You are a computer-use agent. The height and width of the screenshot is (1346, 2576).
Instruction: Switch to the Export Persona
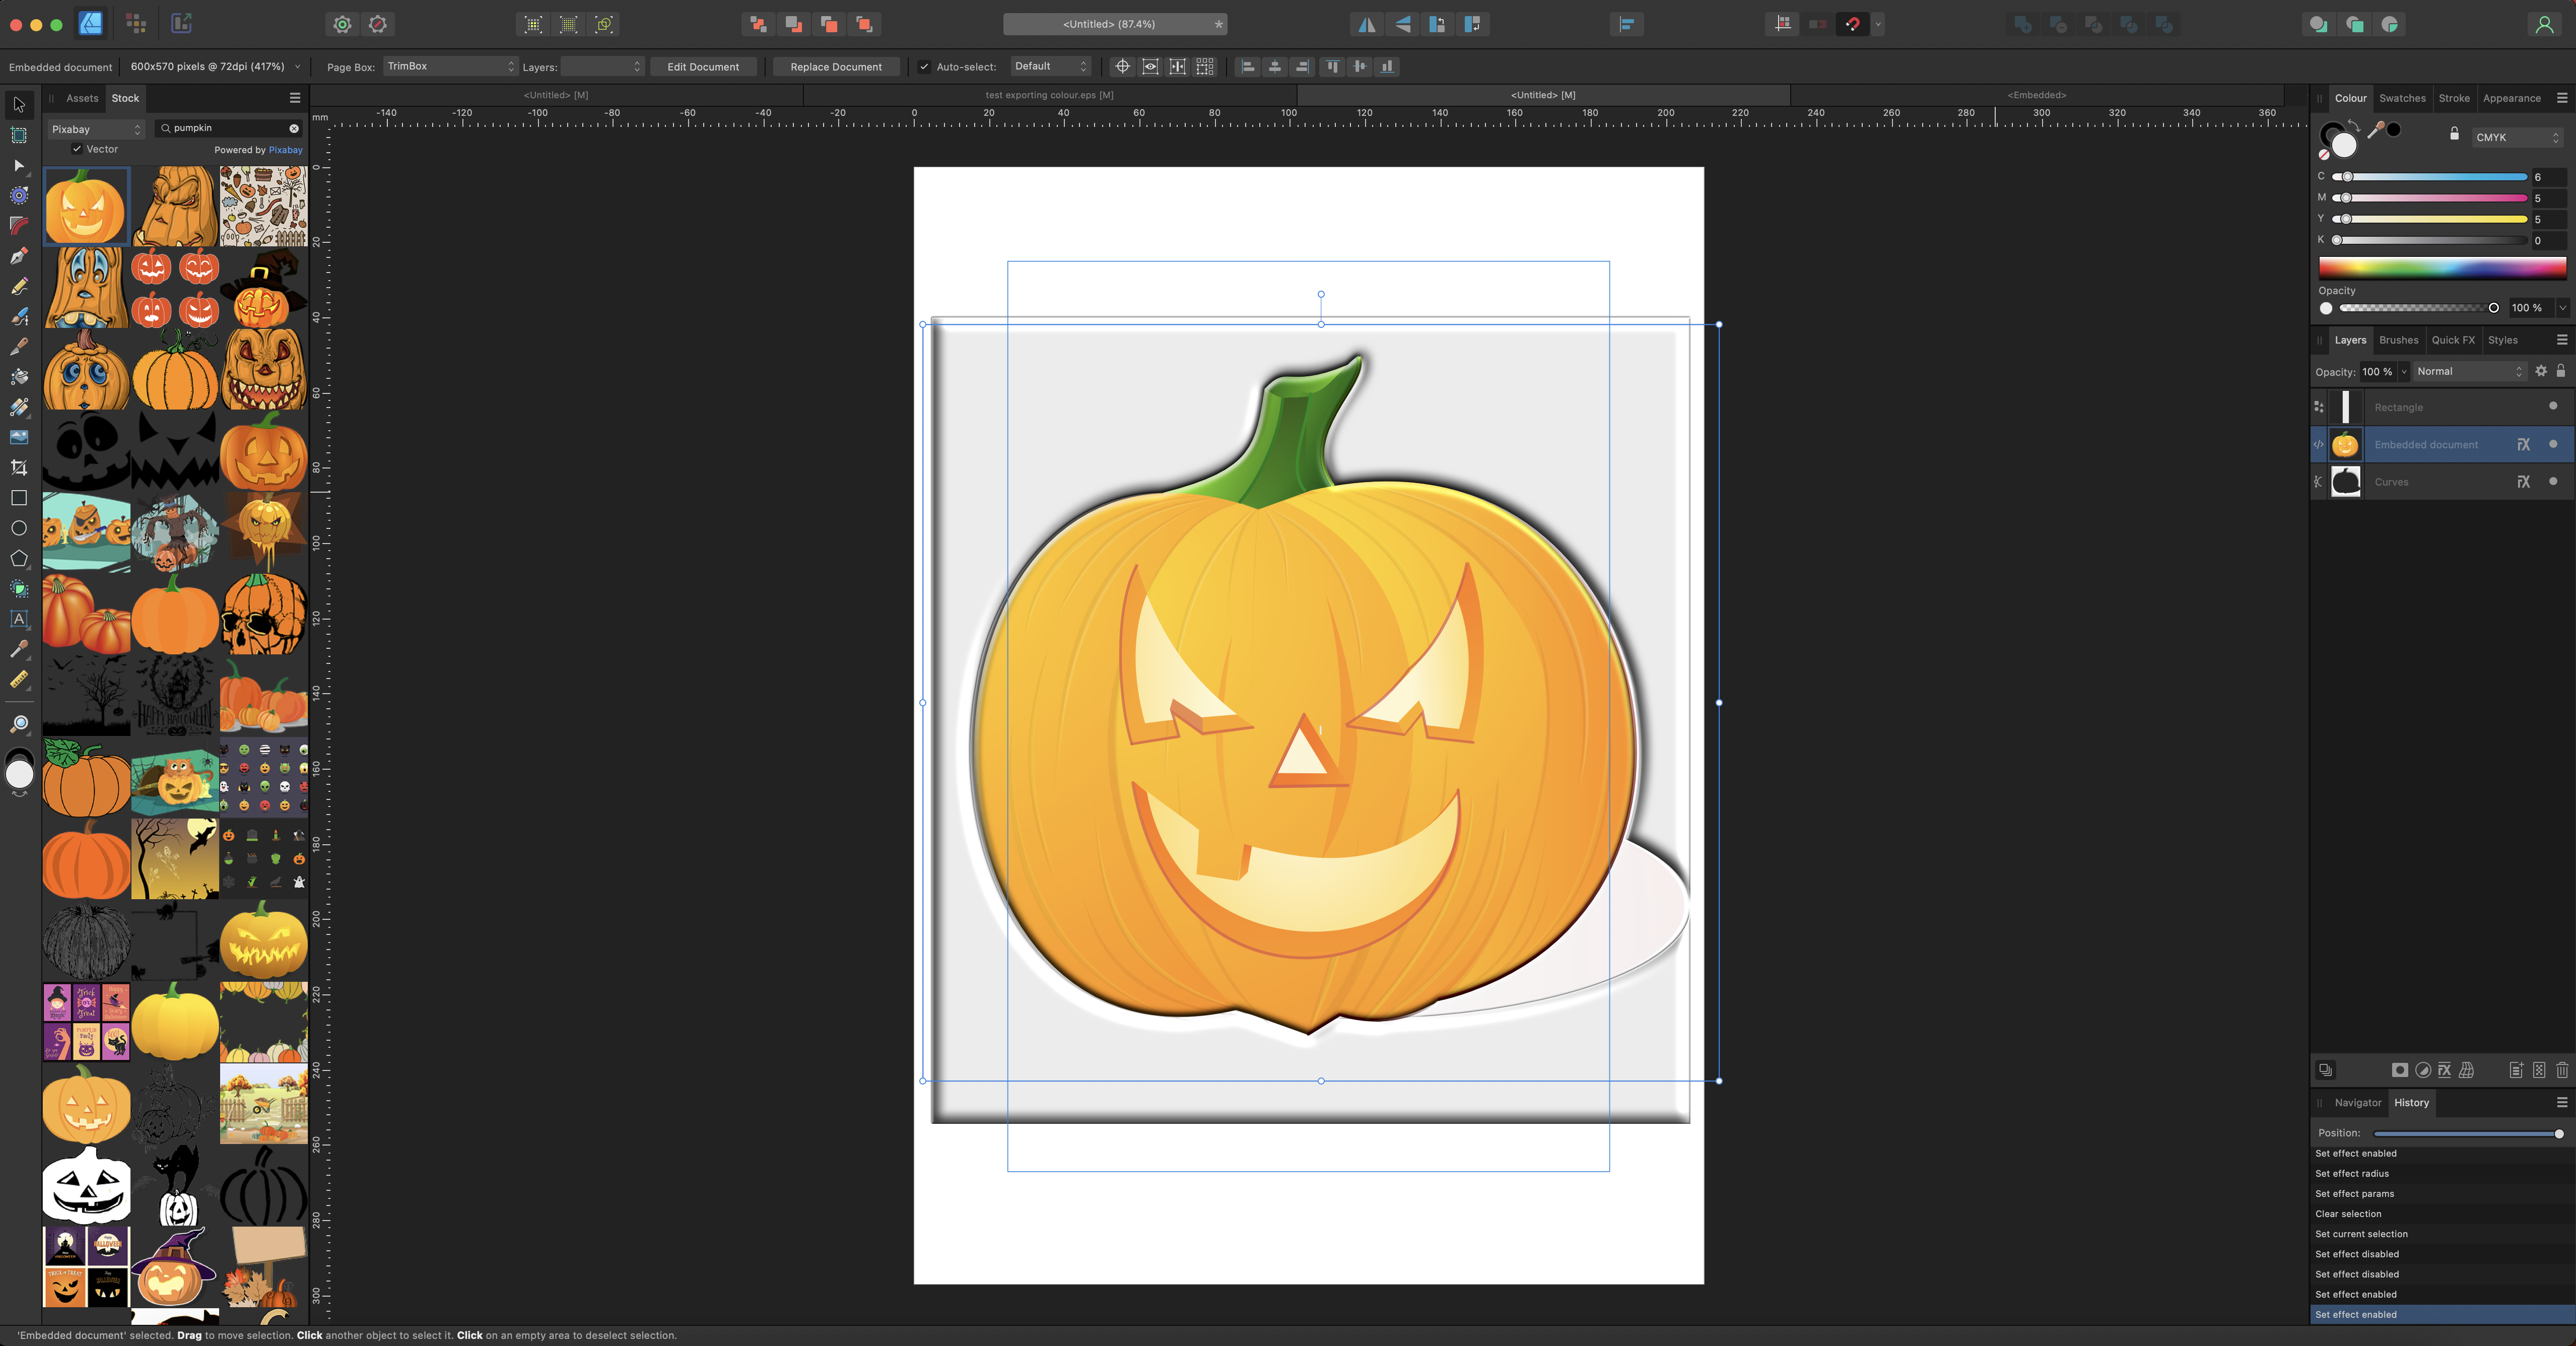(181, 24)
